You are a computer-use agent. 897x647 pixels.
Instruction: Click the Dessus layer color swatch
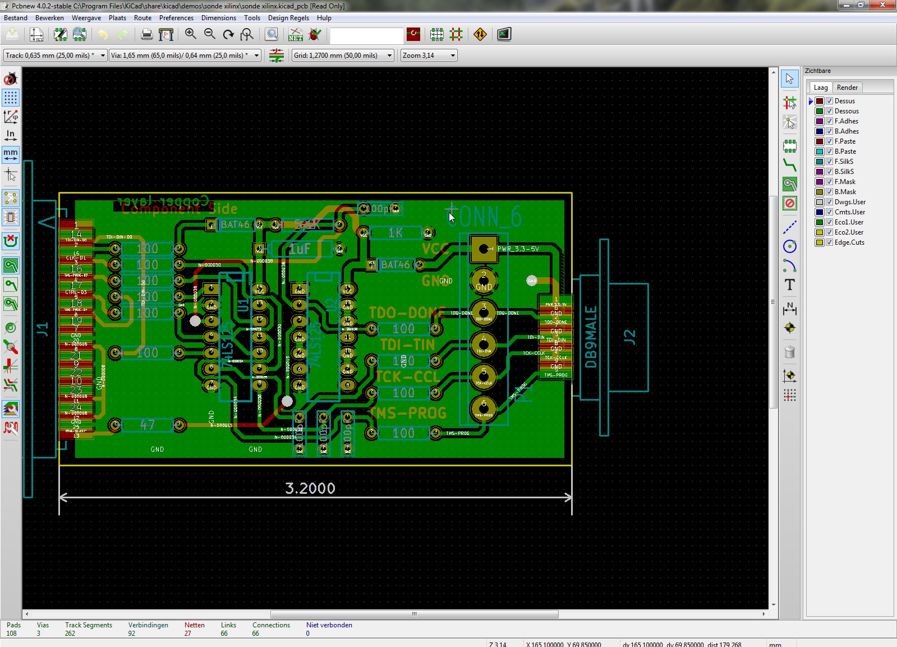point(820,101)
